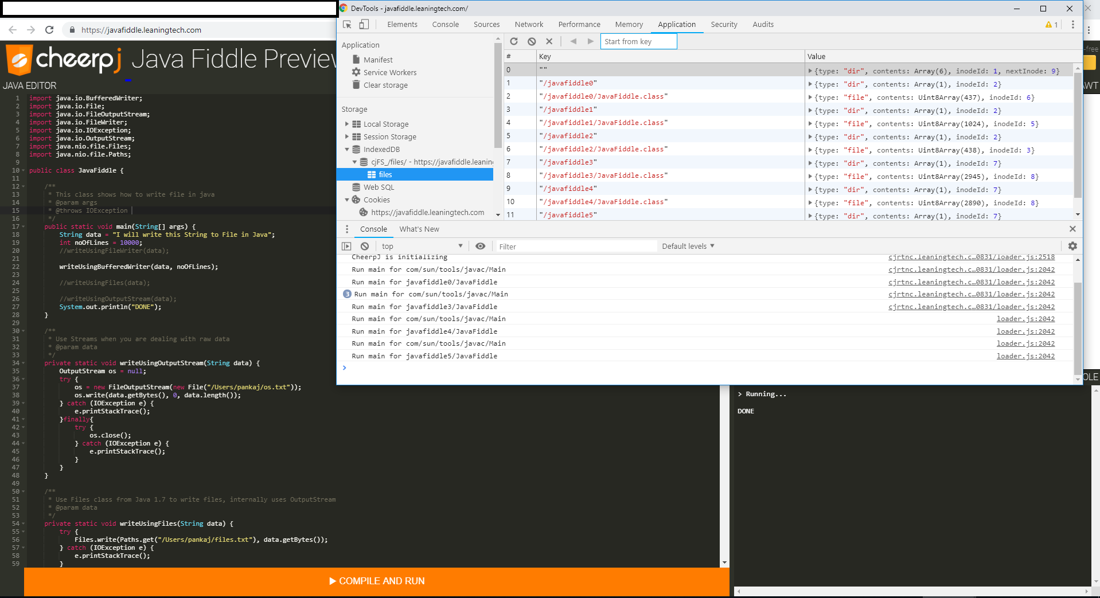Screen dimensions: 1100x598
Task: Open DevTools console settings gear
Action: click(x=1072, y=246)
